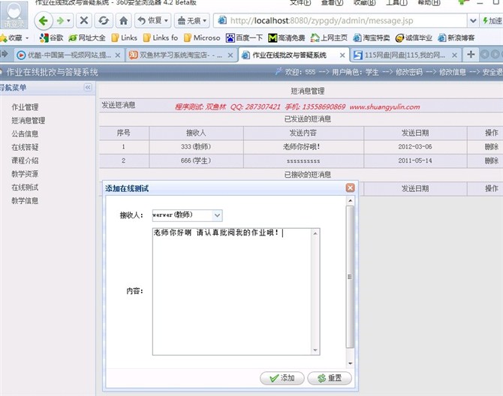Open 教学信息 in the navigation menu
The image size is (503, 396).
25,201
